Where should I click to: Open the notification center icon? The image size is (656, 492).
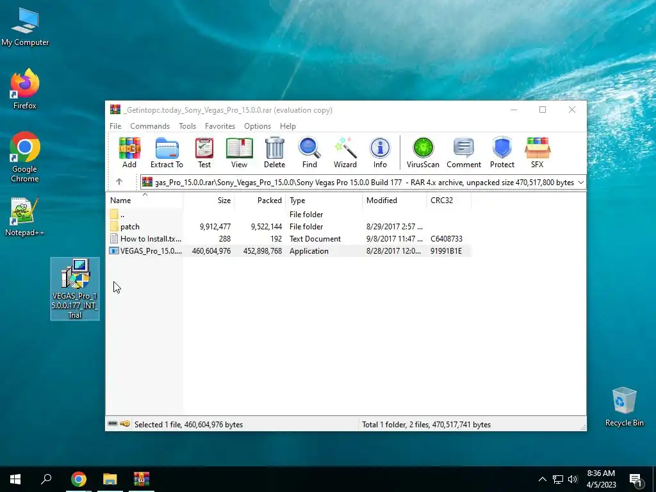pyautogui.click(x=635, y=480)
